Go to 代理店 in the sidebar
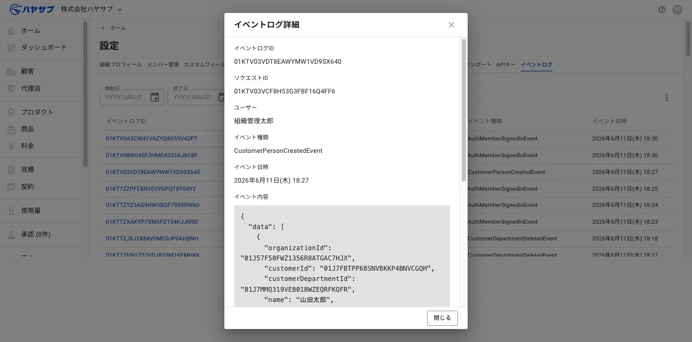The image size is (692, 342). tap(41, 88)
